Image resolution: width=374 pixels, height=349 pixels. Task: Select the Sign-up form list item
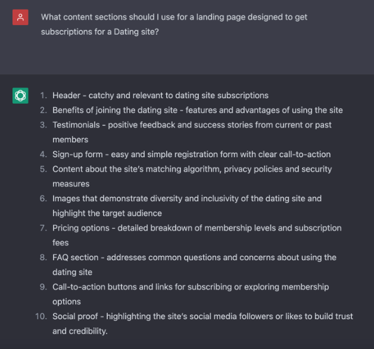coord(192,154)
